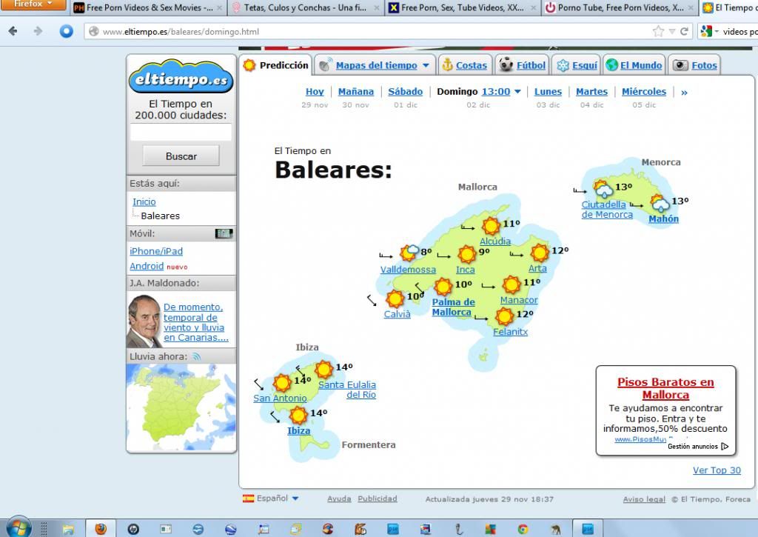The height and width of the screenshot is (537, 758).
Task: Open the Hoy forecast link
Action: point(315,91)
